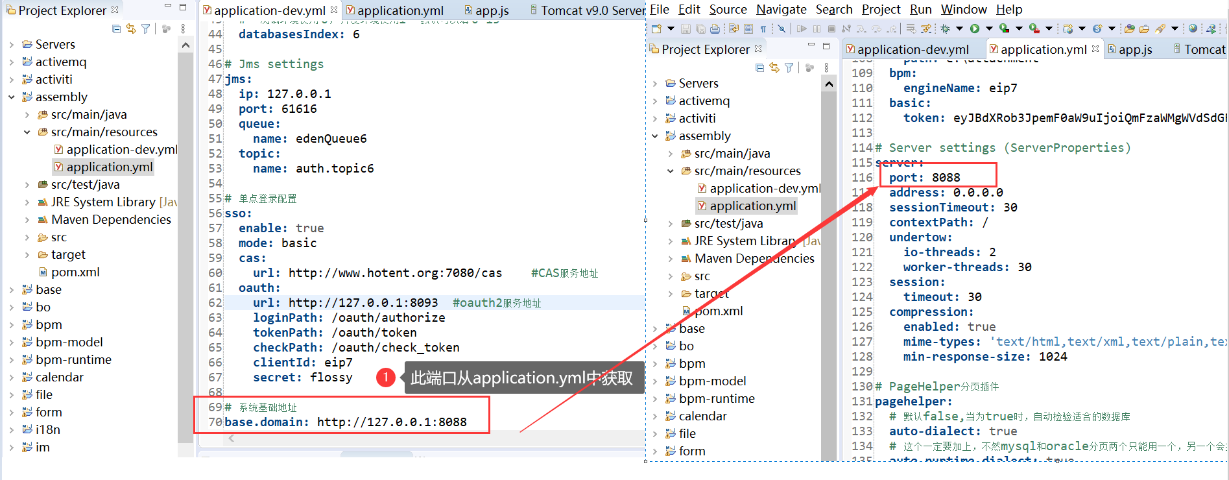The width and height of the screenshot is (1229, 480).
Task: Open the Window menu
Action: [x=964, y=9]
